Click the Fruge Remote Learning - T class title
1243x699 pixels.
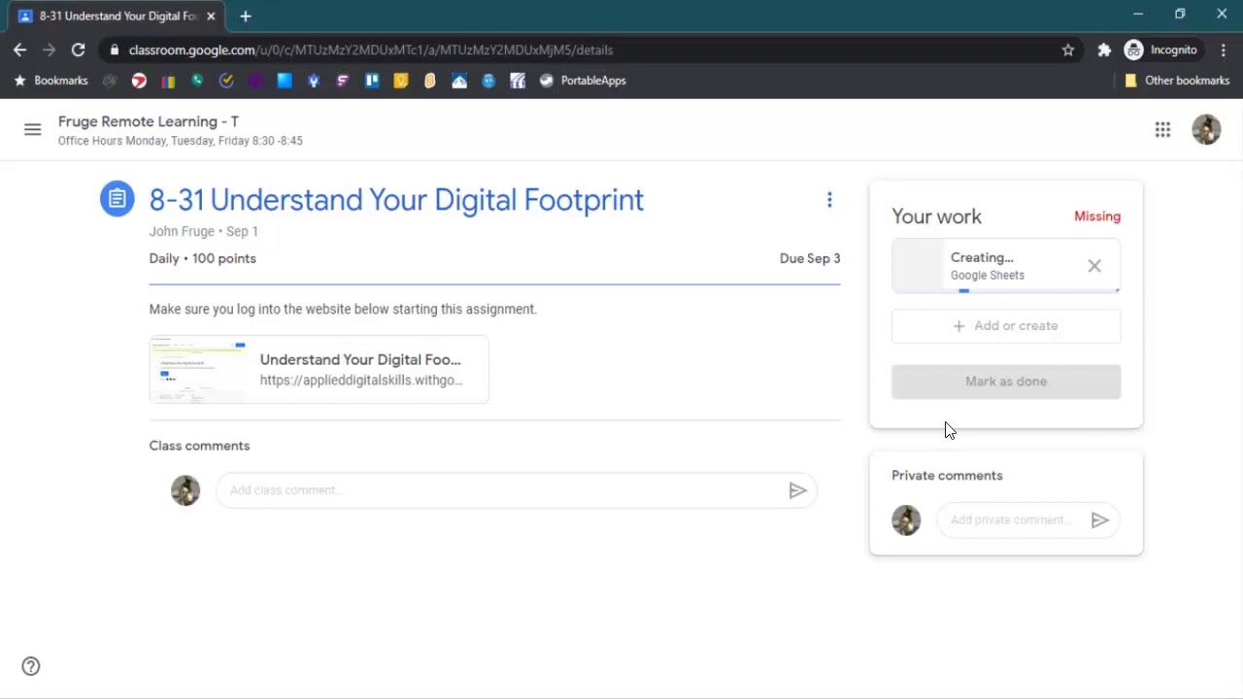click(x=149, y=121)
